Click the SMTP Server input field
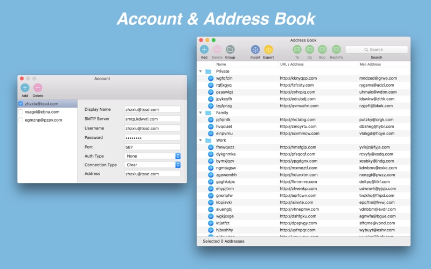 pos(152,119)
